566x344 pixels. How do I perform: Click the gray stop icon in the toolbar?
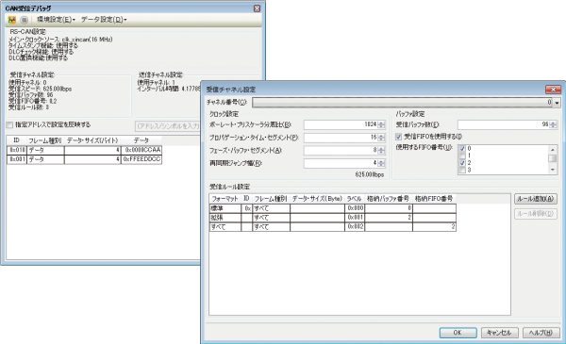click(x=24, y=20)
